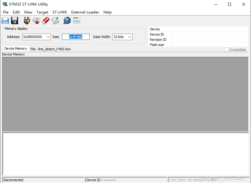This screenshot has width=251, height=183.
Task: Click the Disconnect from target icon
Action: coord(36,21)
